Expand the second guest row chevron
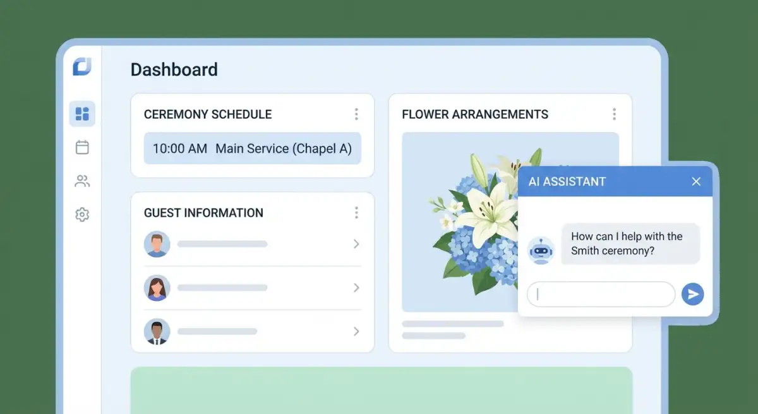The image size is (758, 414). point(356,288)
